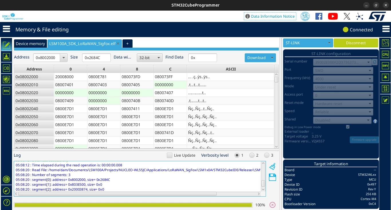391x210 pixels.
Task: Close the LSM100A_SDK_LoRaWAN_Sigfox.elf tab
Action: (x=118, y=44)
